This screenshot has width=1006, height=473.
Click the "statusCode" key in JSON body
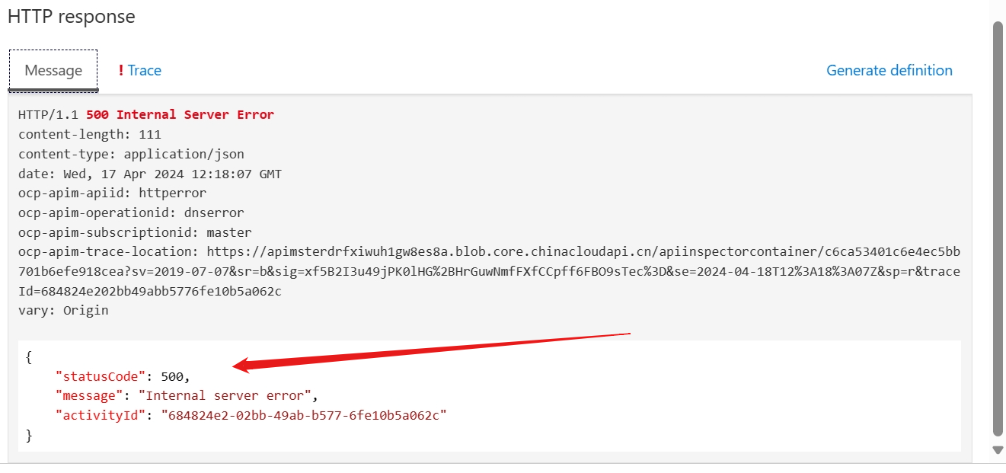pos(101,376)
